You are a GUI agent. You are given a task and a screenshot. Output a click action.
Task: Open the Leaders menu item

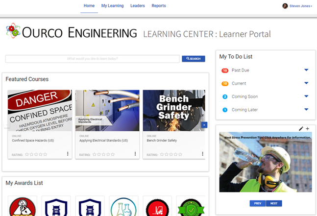pos(137,6)
